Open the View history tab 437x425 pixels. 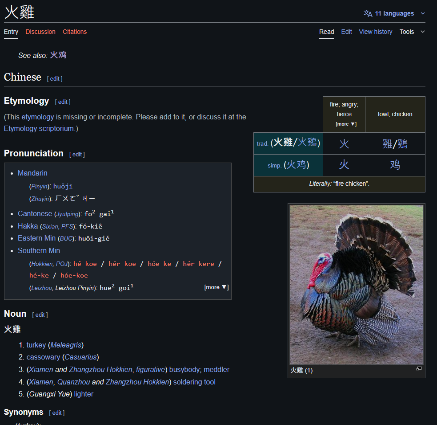click(x=375, y=32)
